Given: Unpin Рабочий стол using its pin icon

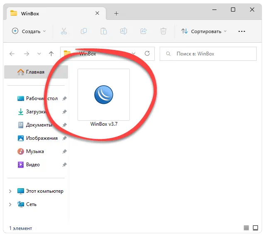Looking at the screenshot, I should click(x=64, y=98).
